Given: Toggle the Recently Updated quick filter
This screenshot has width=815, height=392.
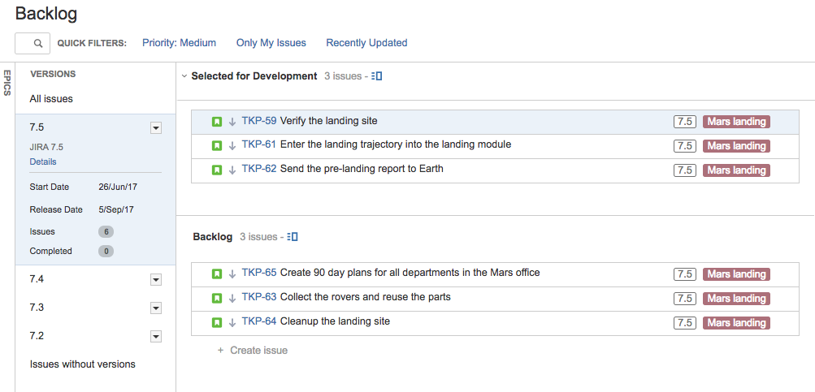Looking at the screenshot, I should coord(366,43).
